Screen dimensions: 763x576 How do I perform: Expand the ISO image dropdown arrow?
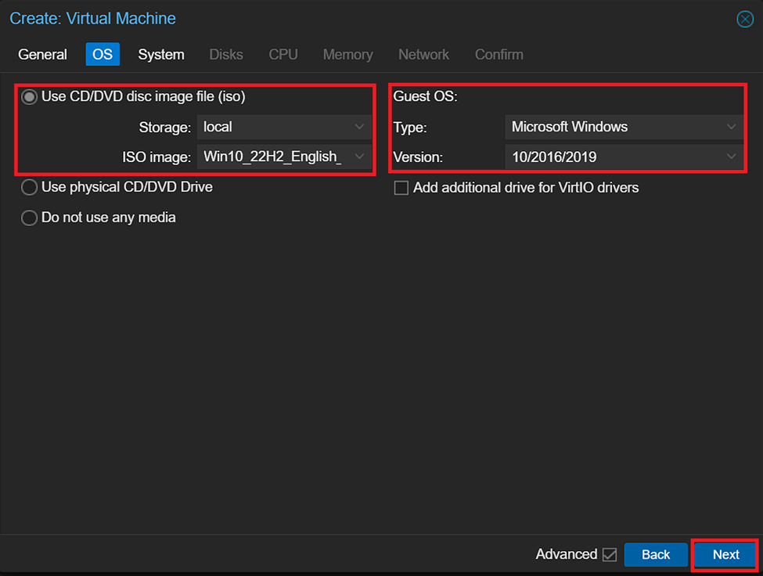359,157
